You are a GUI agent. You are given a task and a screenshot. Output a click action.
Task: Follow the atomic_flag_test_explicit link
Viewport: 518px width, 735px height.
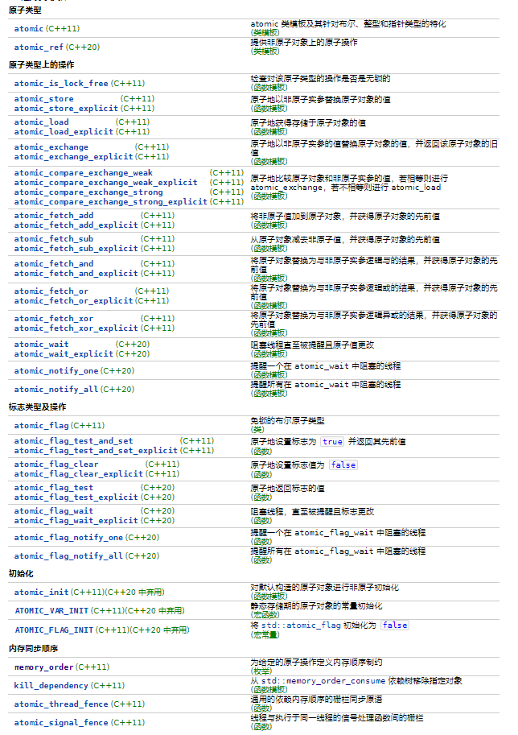[x=76, y=498]
